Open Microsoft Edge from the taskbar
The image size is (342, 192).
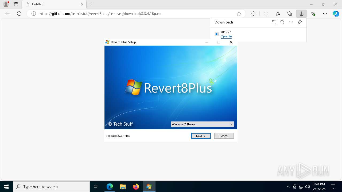[x=110, y=187]
